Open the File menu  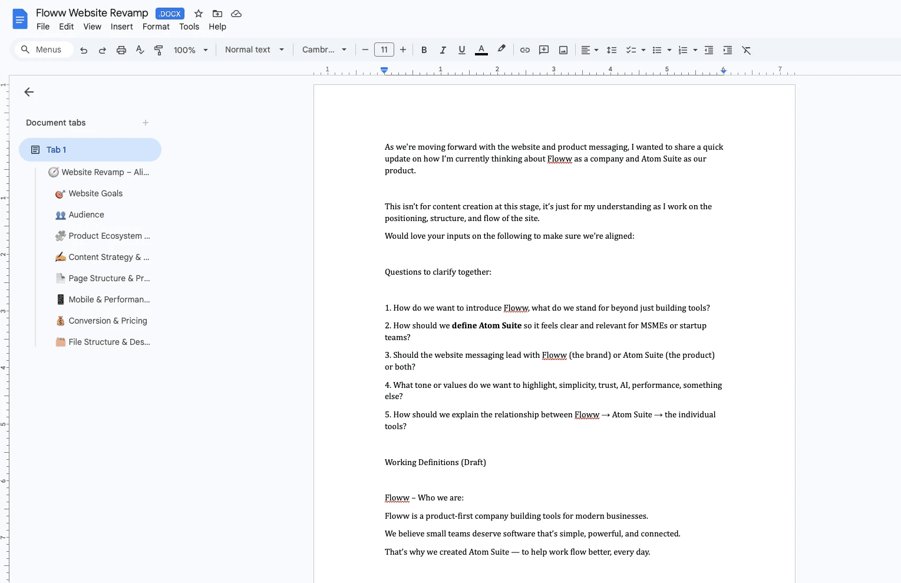43,27
